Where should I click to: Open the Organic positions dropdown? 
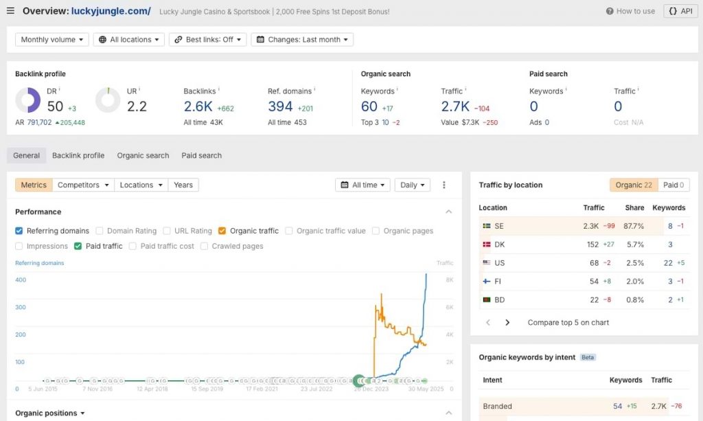[x=49, y=413]
